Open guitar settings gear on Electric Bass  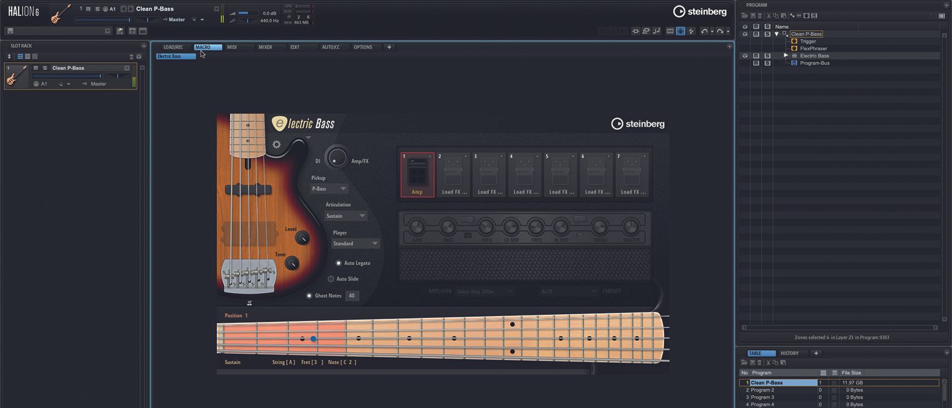click(x=277, y=144)
